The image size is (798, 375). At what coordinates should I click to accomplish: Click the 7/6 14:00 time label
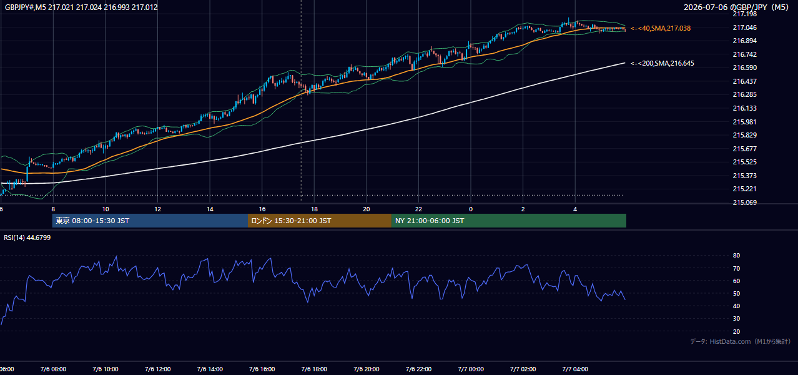[210, 369]
